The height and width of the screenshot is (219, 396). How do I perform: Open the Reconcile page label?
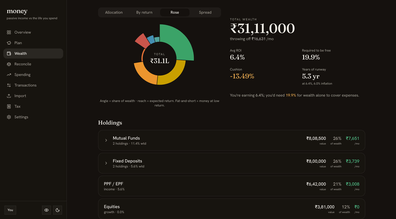pos(23,64)
